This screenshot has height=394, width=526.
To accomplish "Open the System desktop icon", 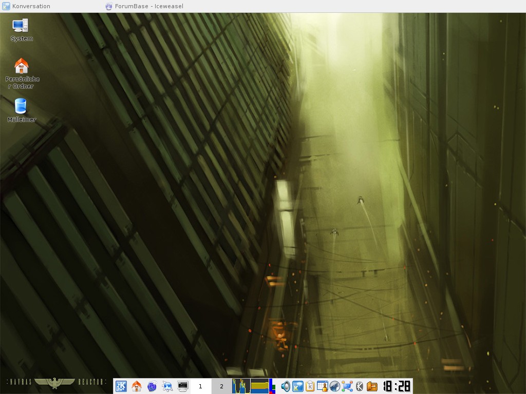I will tap(21, 30).
